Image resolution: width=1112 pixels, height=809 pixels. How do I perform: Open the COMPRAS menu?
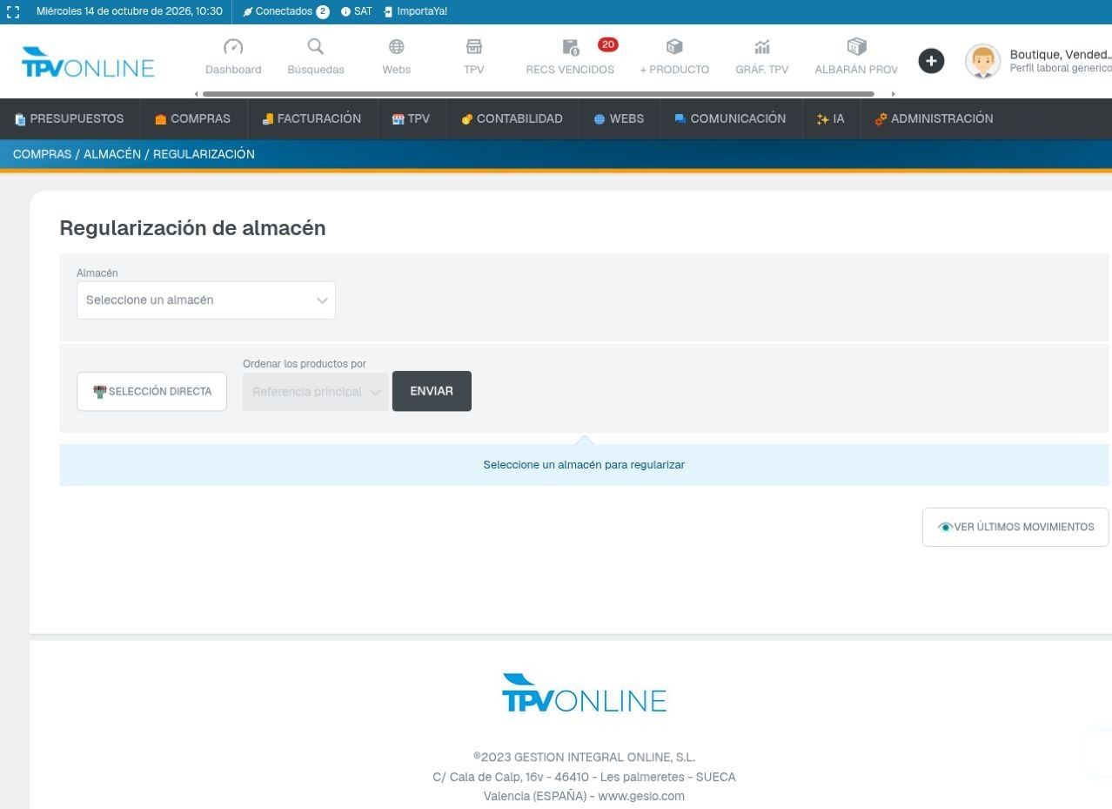[193, 118]
